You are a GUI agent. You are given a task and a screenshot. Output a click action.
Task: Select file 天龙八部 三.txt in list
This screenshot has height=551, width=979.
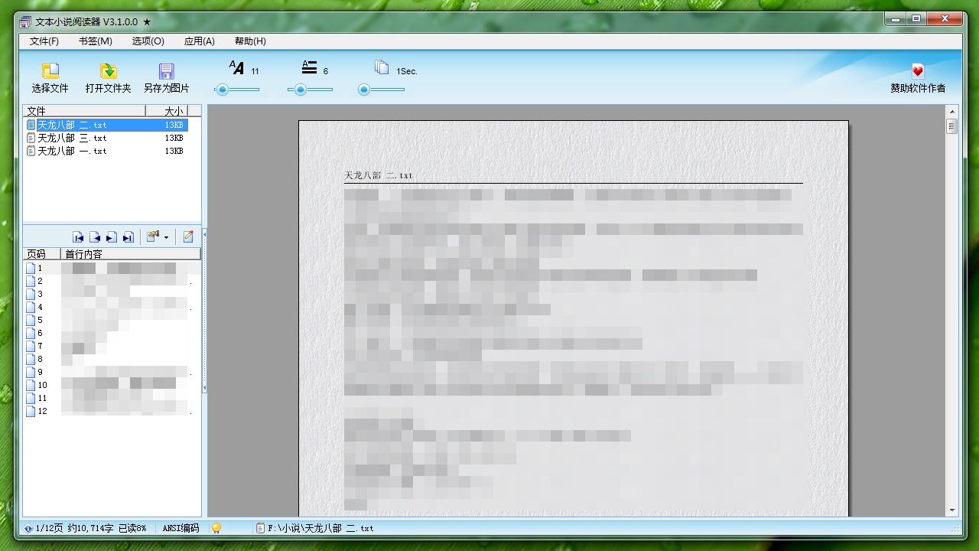pos(72,139)
